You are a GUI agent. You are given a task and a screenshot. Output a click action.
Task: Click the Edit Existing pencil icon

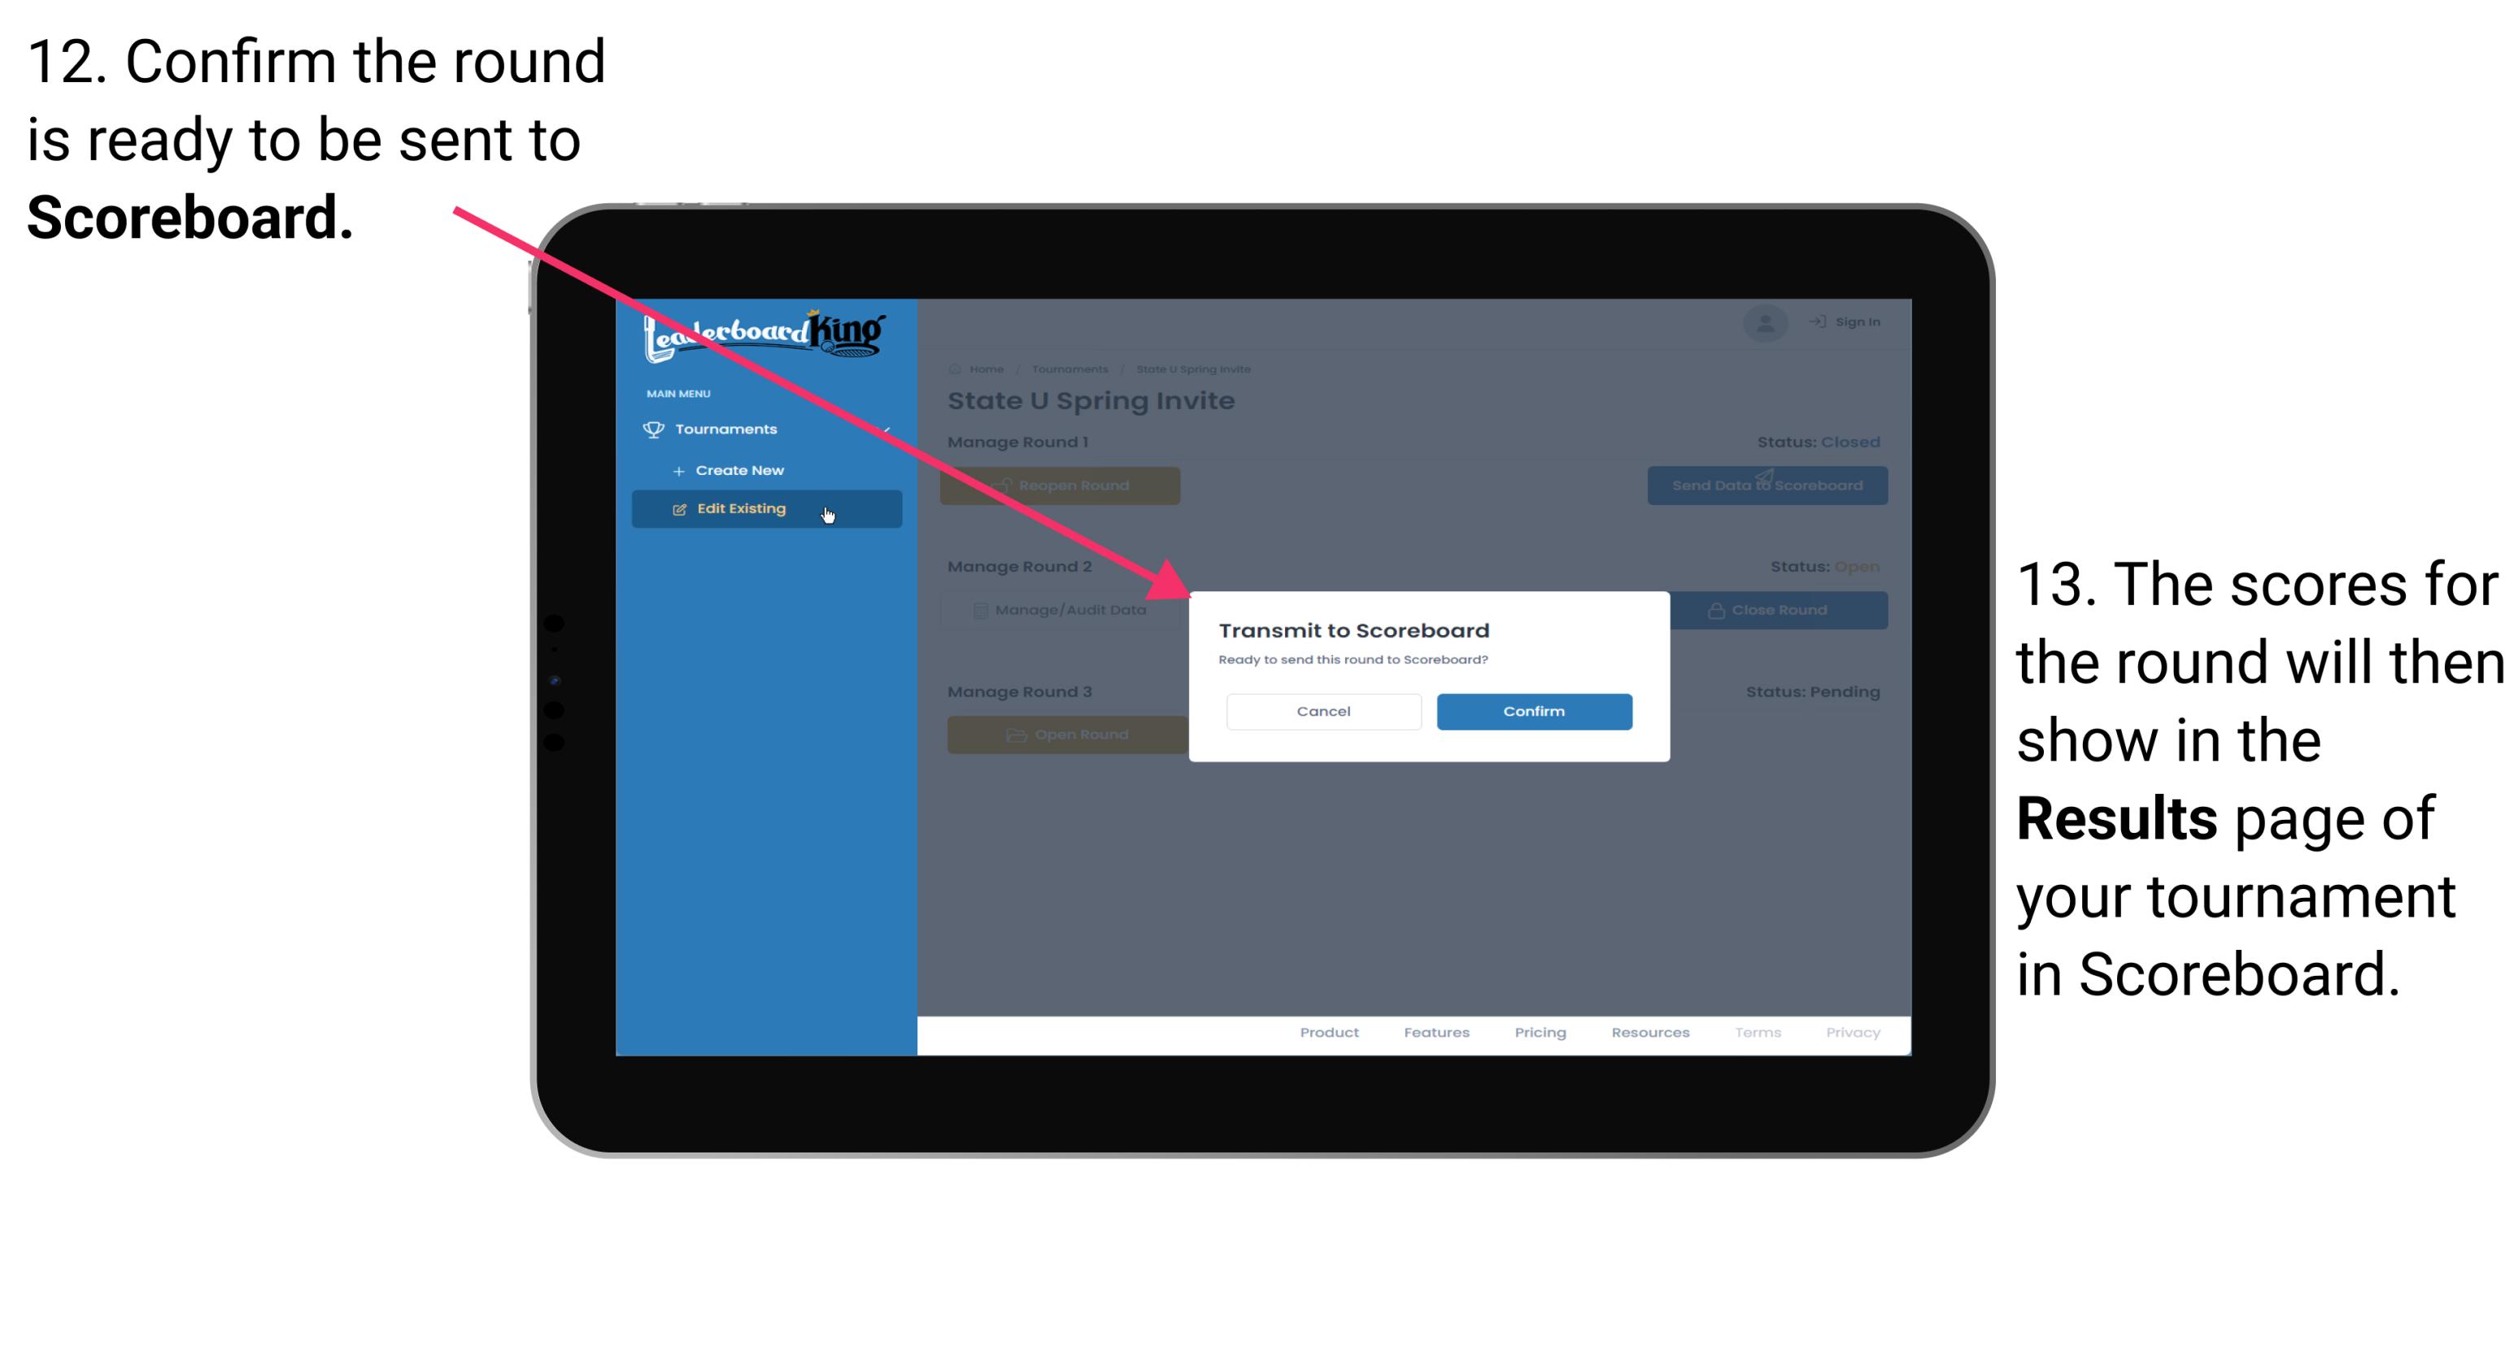click(679, 508)
